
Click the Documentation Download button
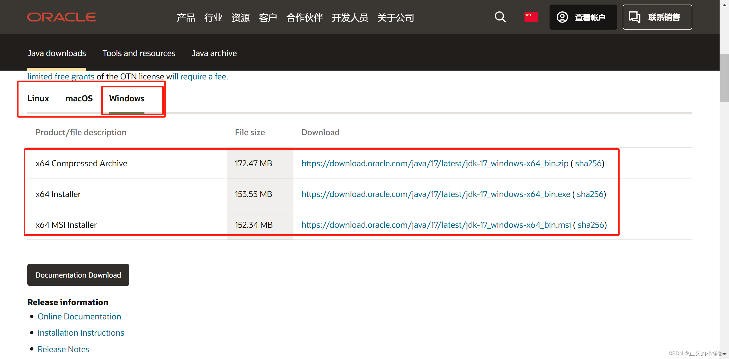(x=78, y=275)
